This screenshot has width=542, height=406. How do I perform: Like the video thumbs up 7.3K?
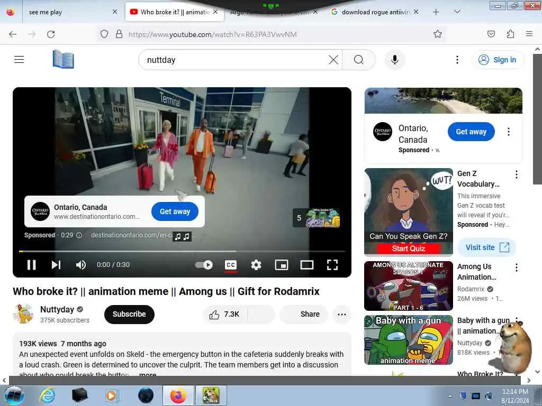point(224,314)
